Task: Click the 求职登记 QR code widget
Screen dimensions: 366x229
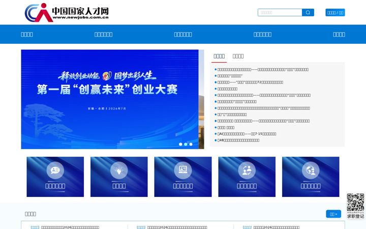Action: pos(355,206)
